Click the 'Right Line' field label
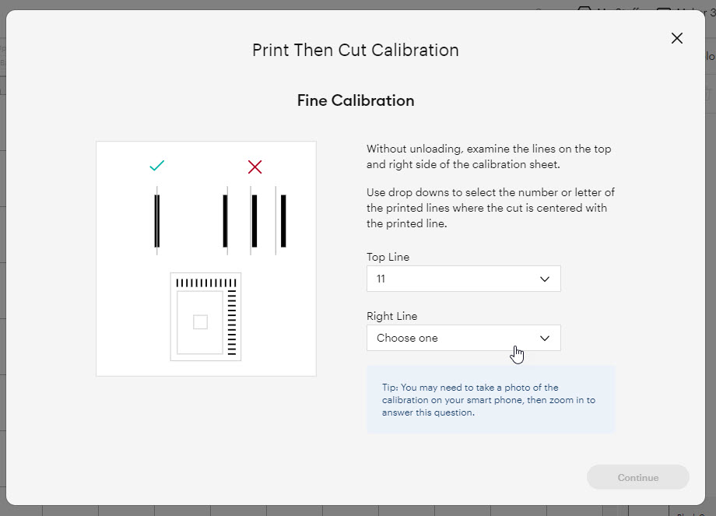Image resolution: width=716 pixels, height=516 pixels. (x=391, y=316)
